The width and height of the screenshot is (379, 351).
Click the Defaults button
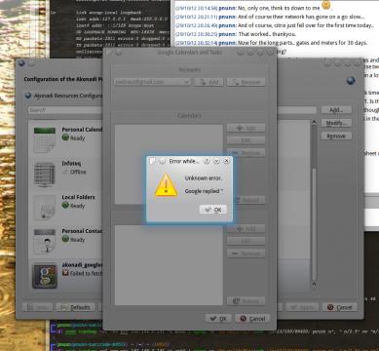pos(76,307)
